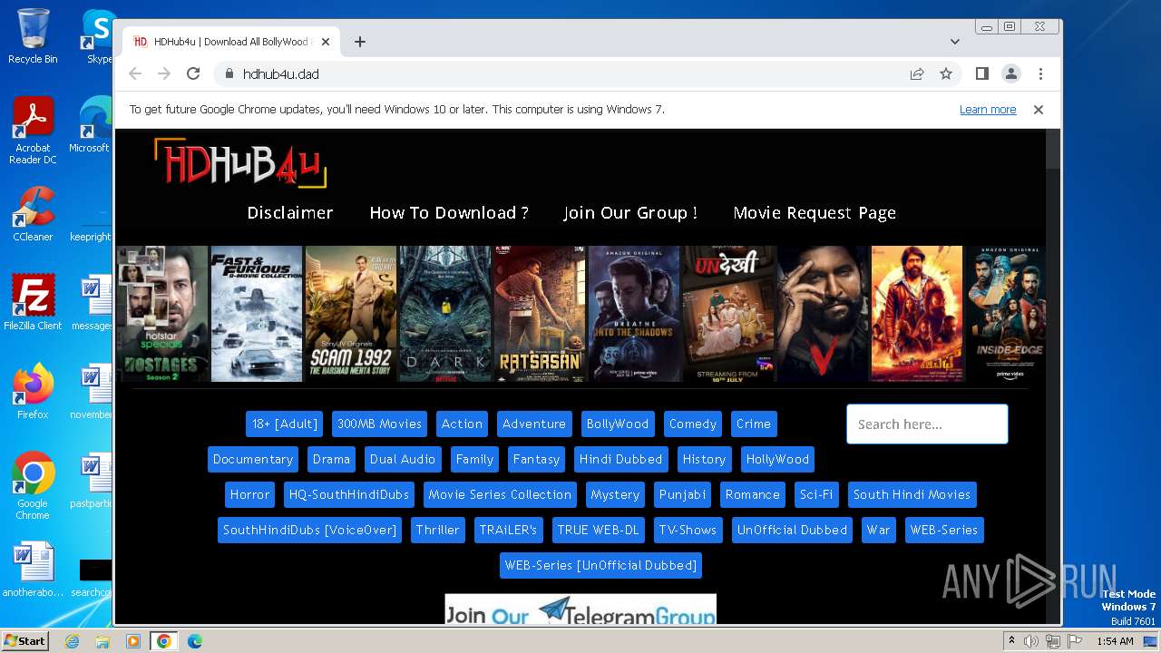This screenshot has height=653, width=1161.
Task: Browse the BollyWood category
Action: pyautogui.click(x=618, y=424)
